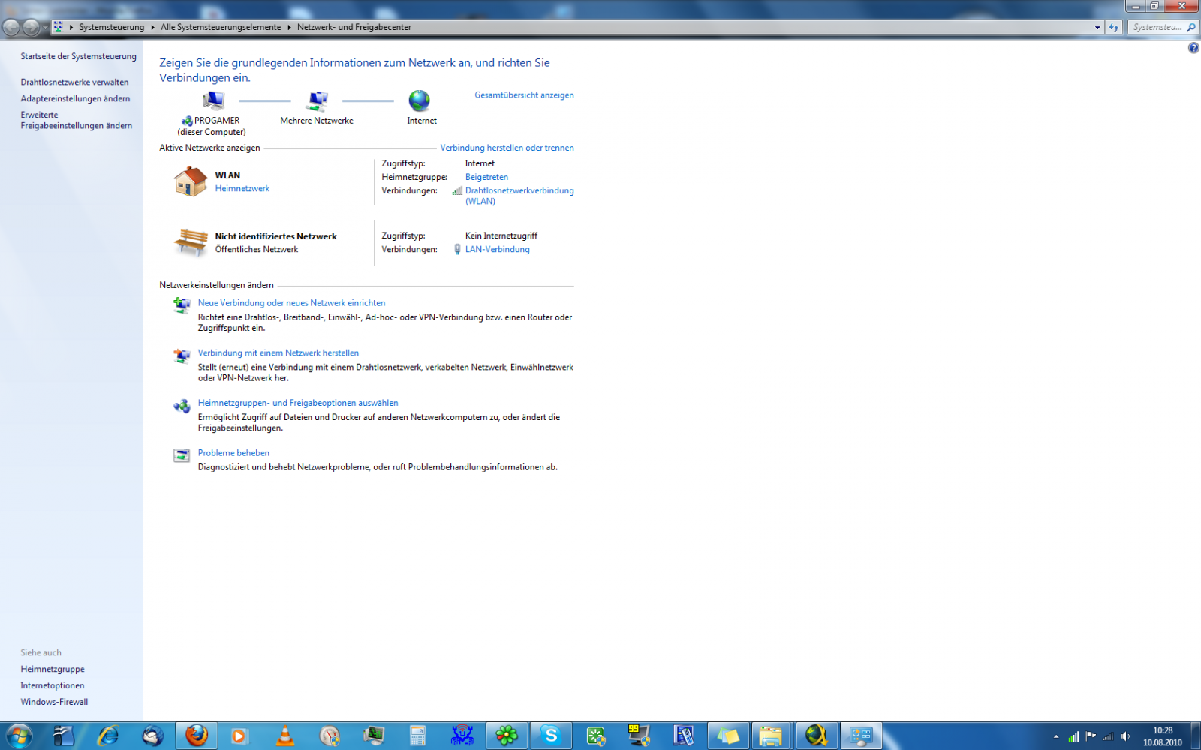Click the WLAN signal bars icon next to Drahtlosnetzwerkverbindung
The image size is (1201, 750).
[457, 190]
